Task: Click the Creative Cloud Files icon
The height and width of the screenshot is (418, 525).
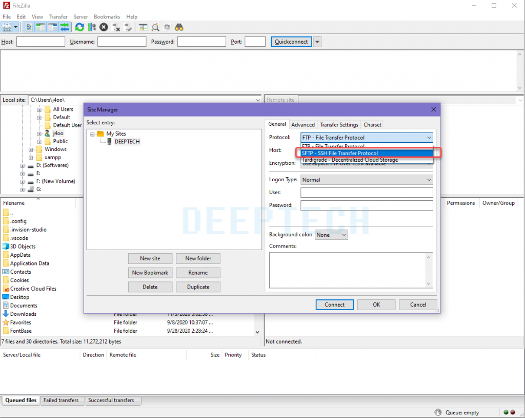Action: click(x=6, y=289)
